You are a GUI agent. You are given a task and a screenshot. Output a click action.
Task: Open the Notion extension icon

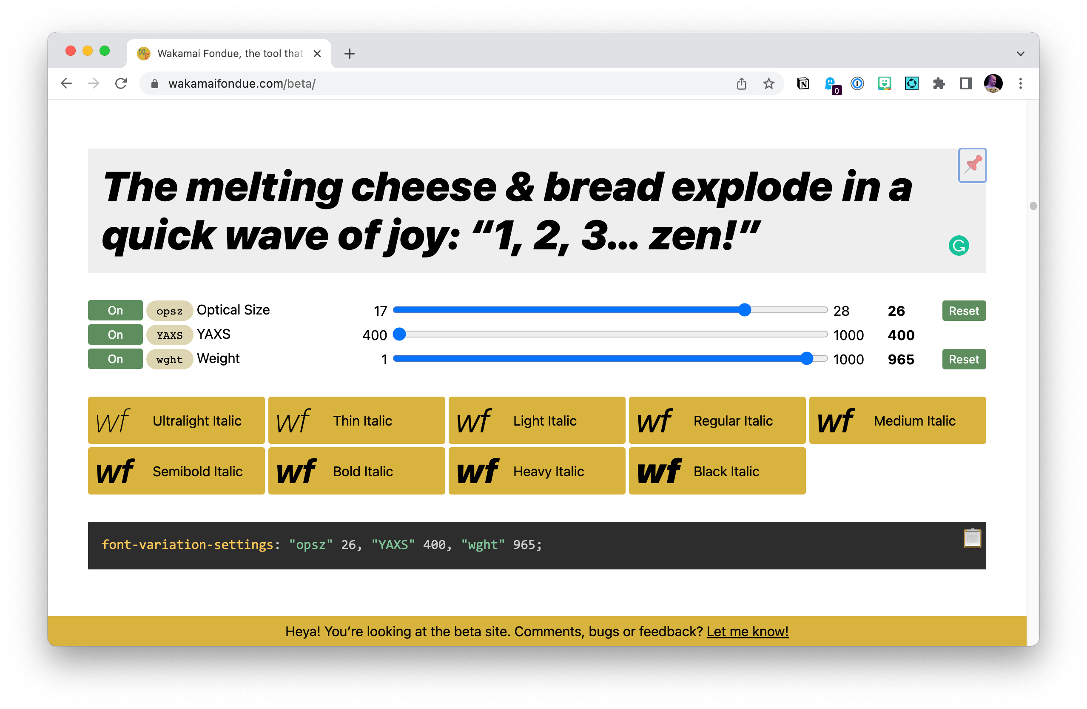tap(803, 84)
